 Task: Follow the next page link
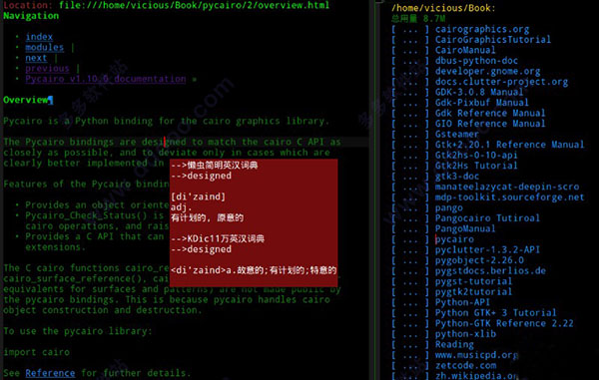(x=36, y=58)
